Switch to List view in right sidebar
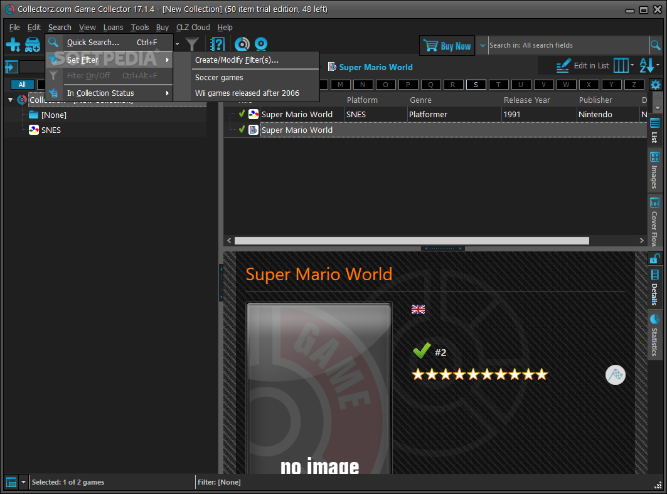Viewport: 667px width, 494px height. coord(654,130)
